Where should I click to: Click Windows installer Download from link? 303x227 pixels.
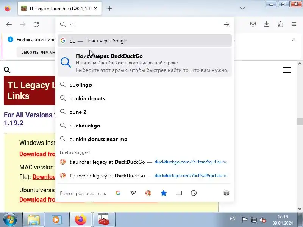pos(37,154)
